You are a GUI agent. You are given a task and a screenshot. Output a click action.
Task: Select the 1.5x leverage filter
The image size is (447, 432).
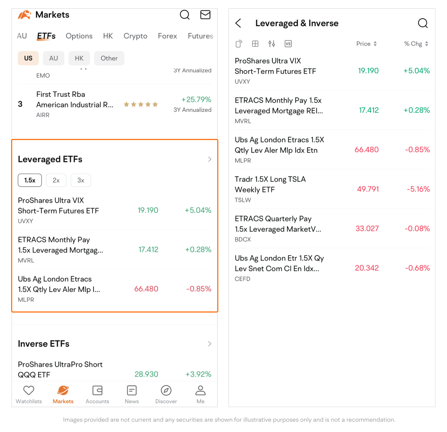(30, 180)
